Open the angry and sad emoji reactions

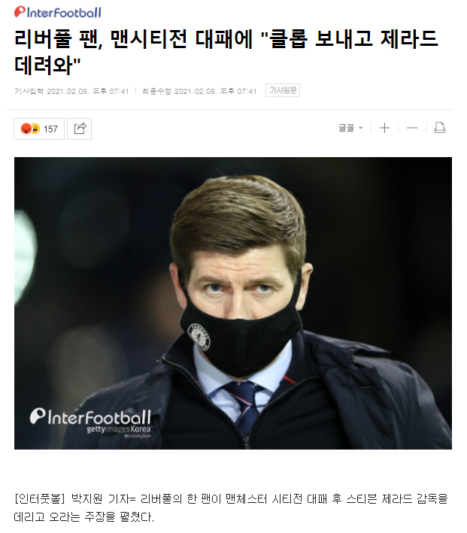[30, 129]
